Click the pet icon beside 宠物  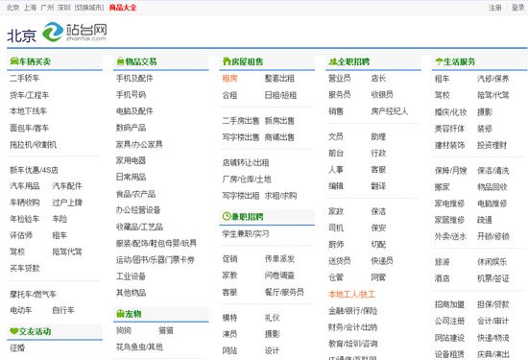click(120, 314)
